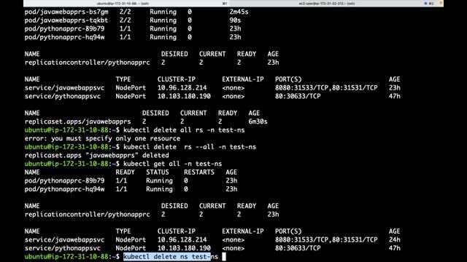Click the pod/javawebapprs-tqkbt entry

pos(66,20)
